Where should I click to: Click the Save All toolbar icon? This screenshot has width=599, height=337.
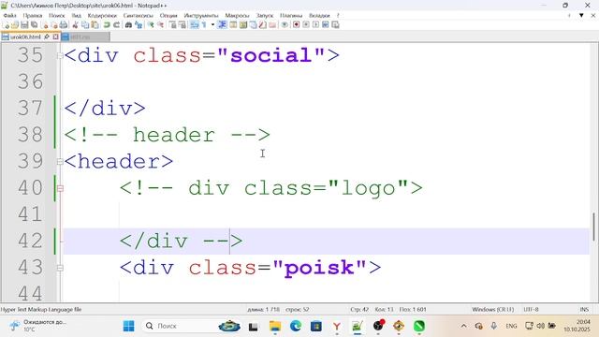pyautogui.click(x=34, y=25)
